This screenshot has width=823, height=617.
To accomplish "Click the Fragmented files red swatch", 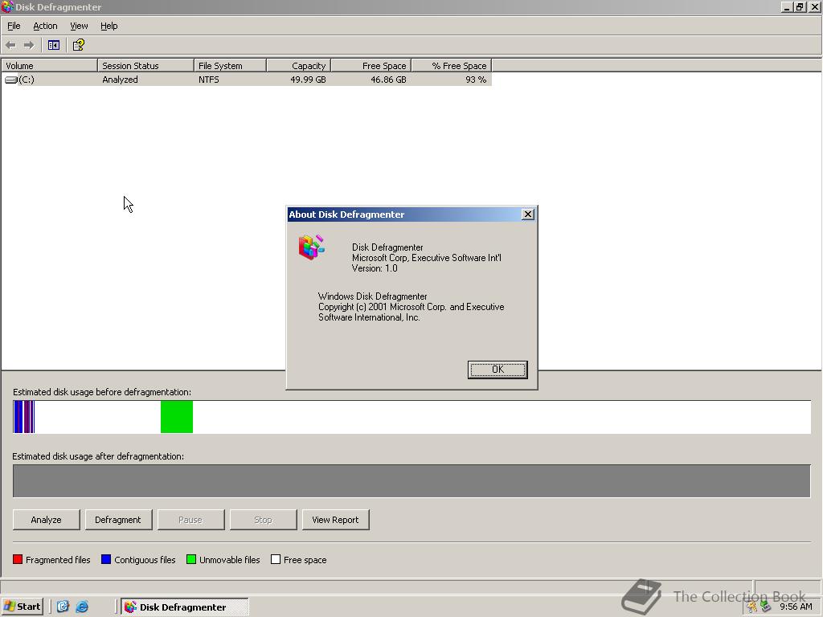I will 18,559.
